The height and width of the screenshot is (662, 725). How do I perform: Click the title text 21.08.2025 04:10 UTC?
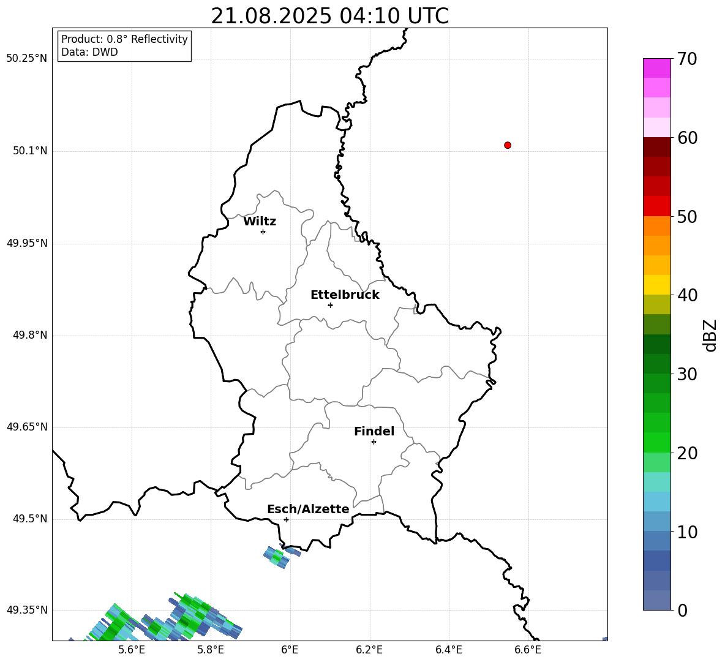pos(329,16)
